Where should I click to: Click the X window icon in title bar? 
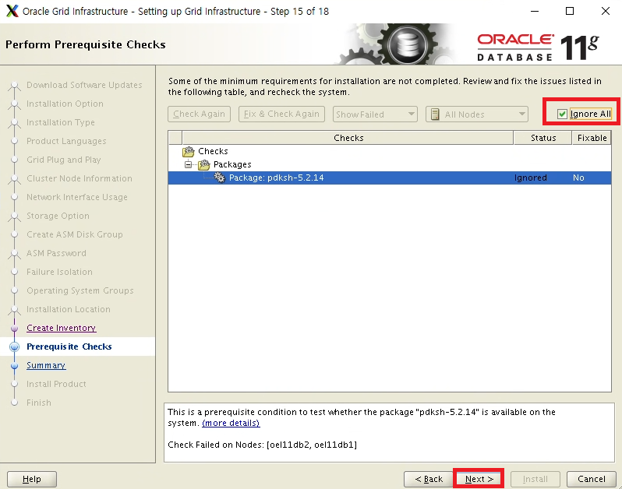click(x=12, y=11)
